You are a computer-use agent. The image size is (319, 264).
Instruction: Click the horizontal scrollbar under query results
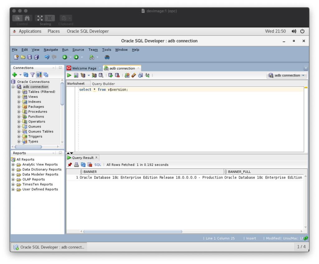[x=133, y=232]
